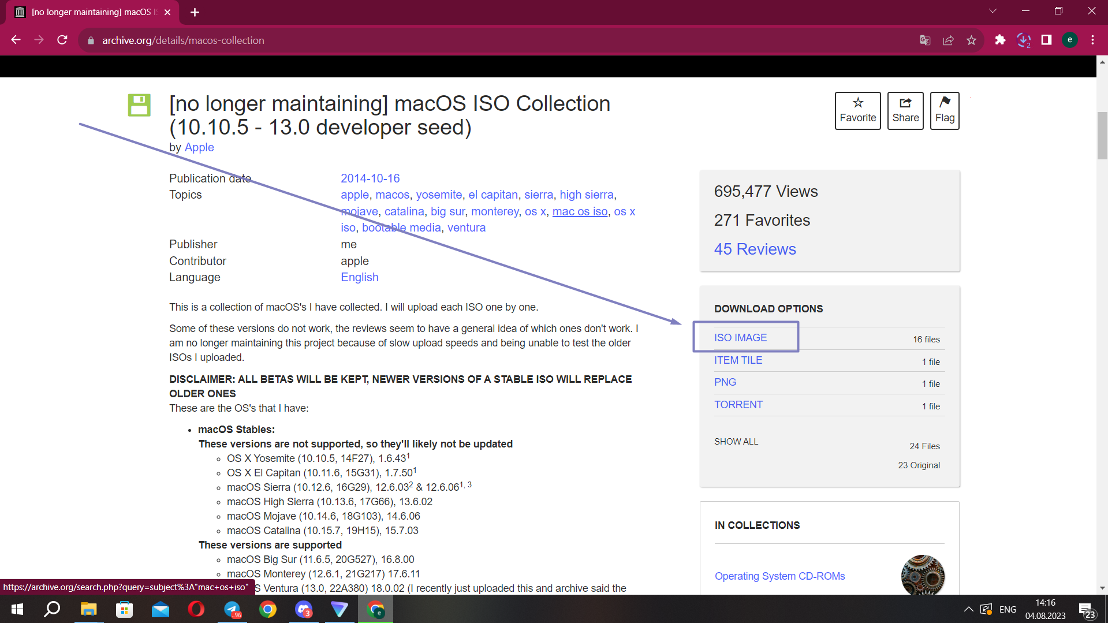1108x623 pixels.
Task: Open the 'bootable media' topic link
Action: pyautogui.click(x=401, y=227)
